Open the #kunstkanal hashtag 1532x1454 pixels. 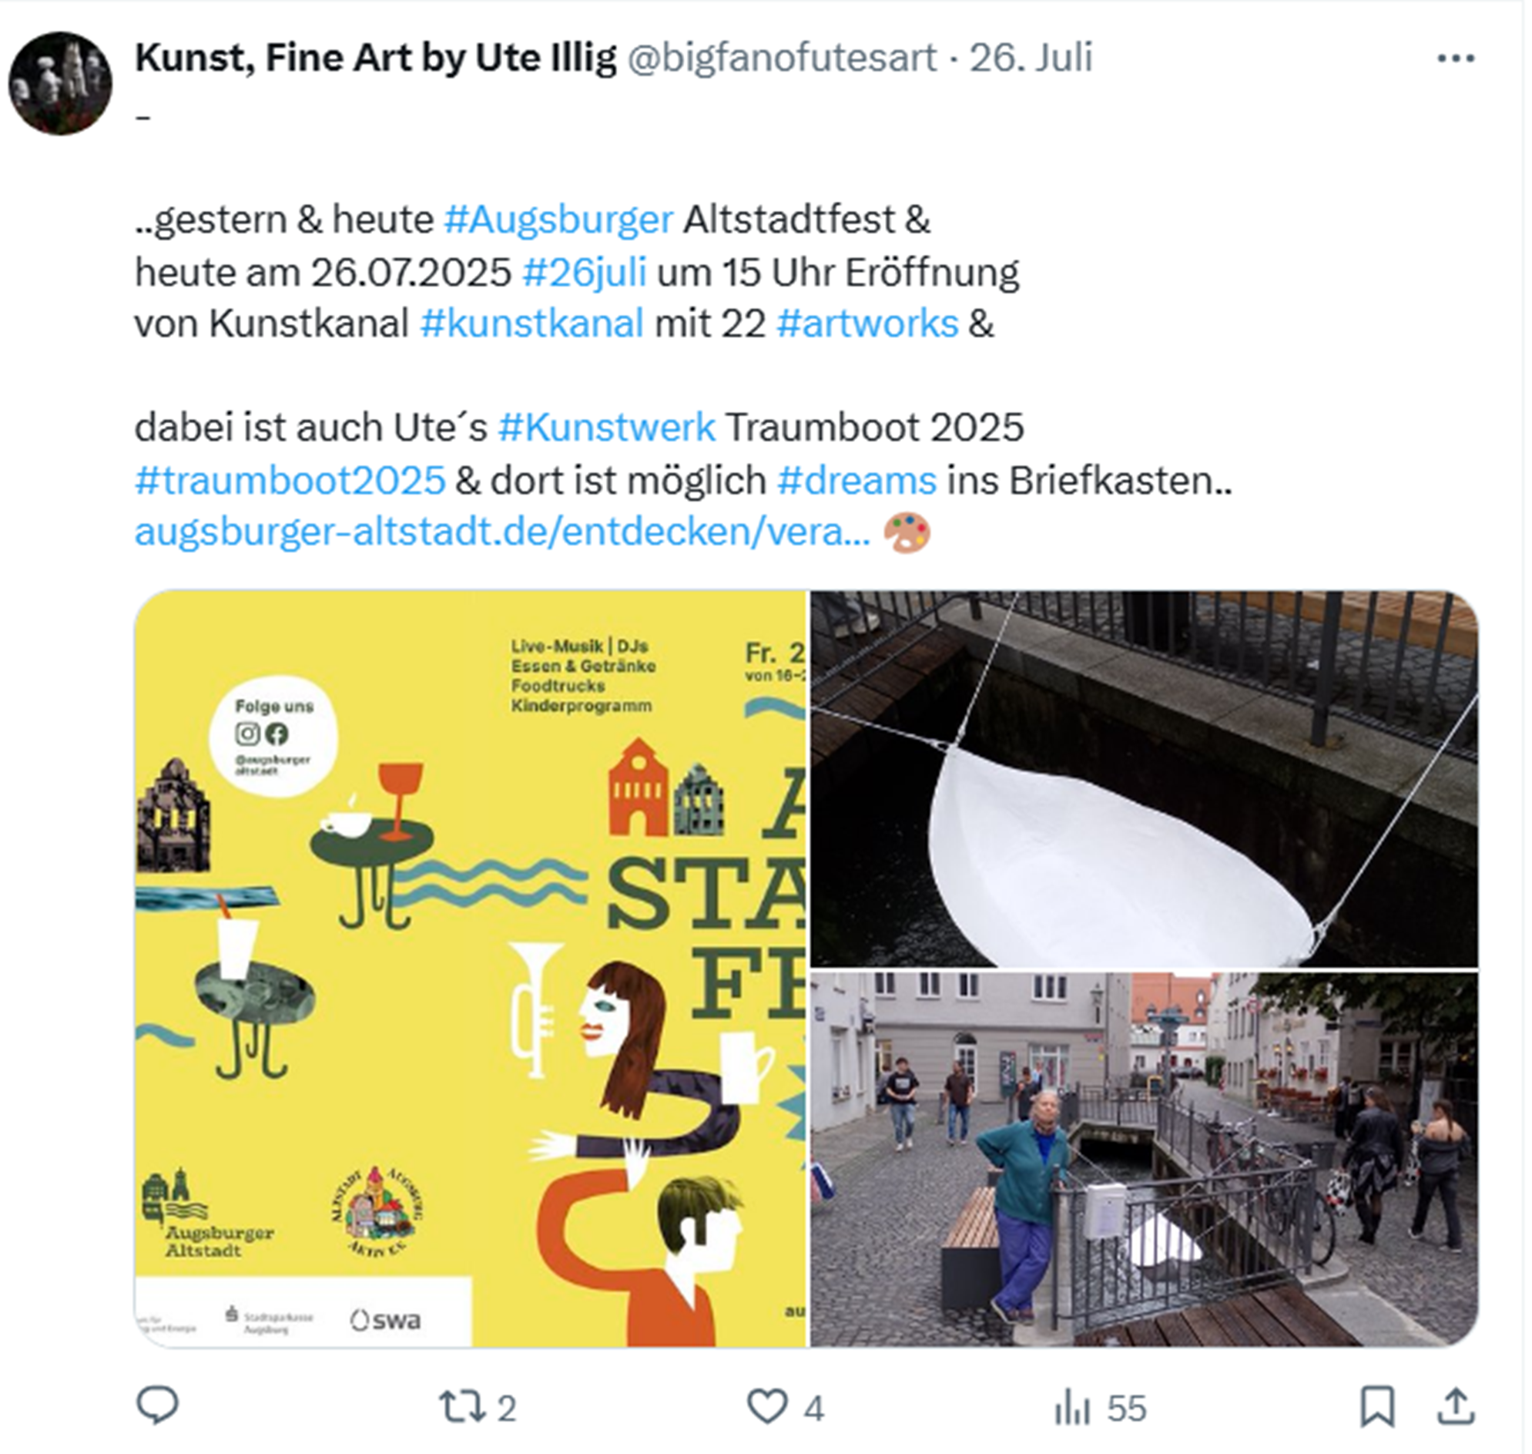(532, 323)
